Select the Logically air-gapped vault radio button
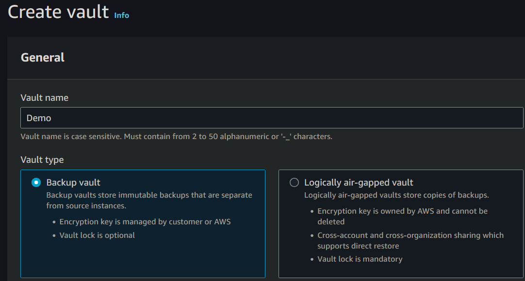Image resolution: width=525 pixels, height=281 pixels. coord(294,183)
